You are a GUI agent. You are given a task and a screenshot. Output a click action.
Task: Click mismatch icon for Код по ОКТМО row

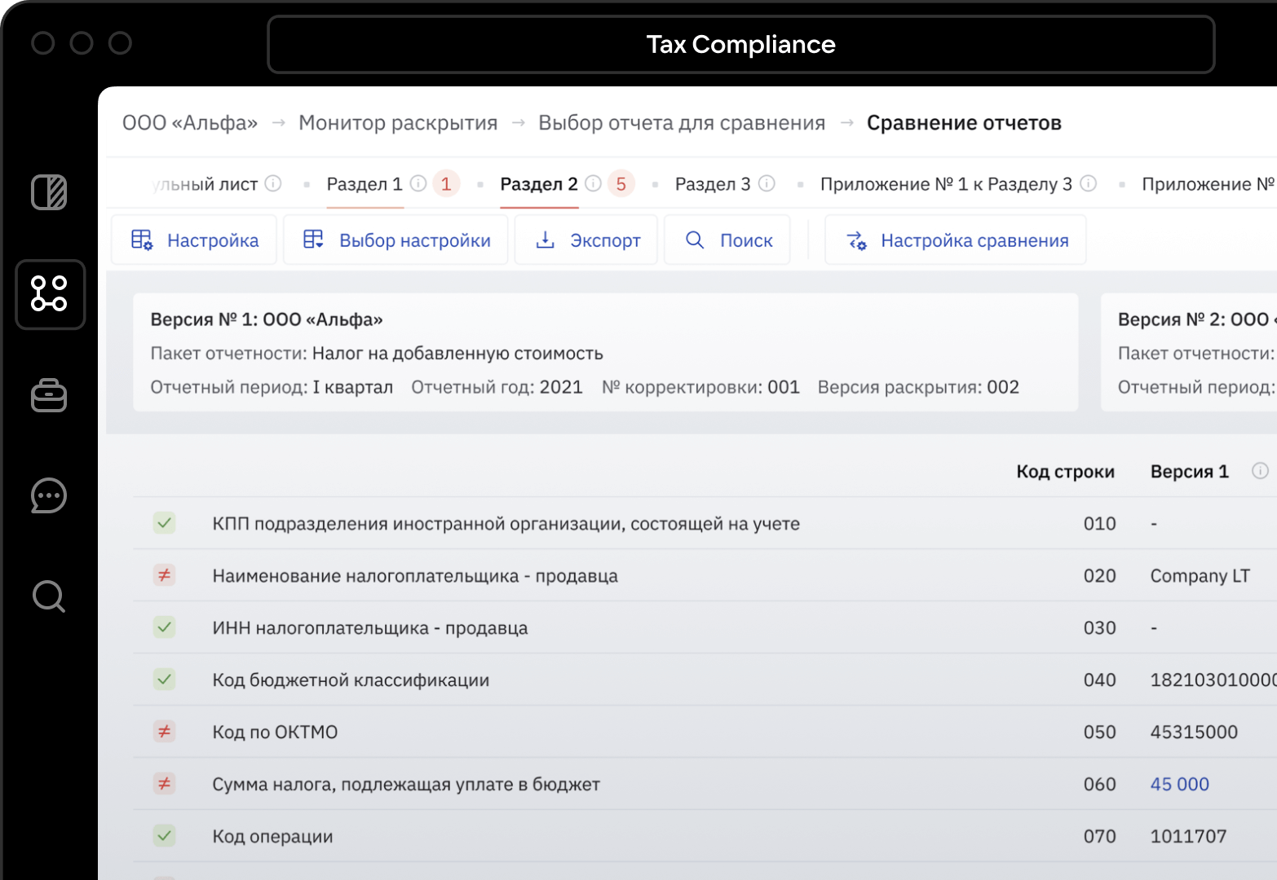[x=165, y=732]
